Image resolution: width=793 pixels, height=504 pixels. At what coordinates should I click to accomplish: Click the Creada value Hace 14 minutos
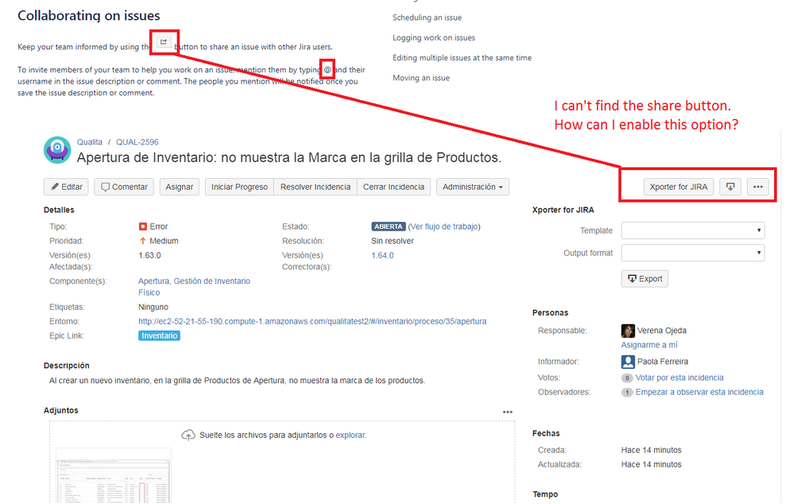pyautogui.click(x=652, y=451)
